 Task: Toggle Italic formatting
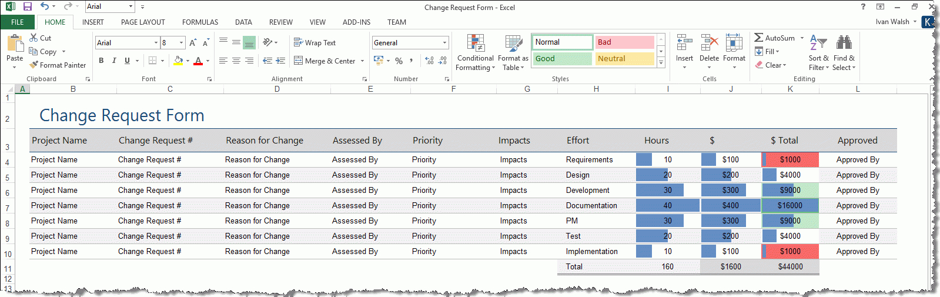pos(114,61)
